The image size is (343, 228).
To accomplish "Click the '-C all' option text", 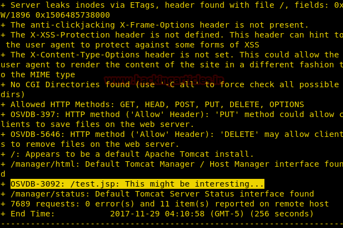I will tap(177, 84).
